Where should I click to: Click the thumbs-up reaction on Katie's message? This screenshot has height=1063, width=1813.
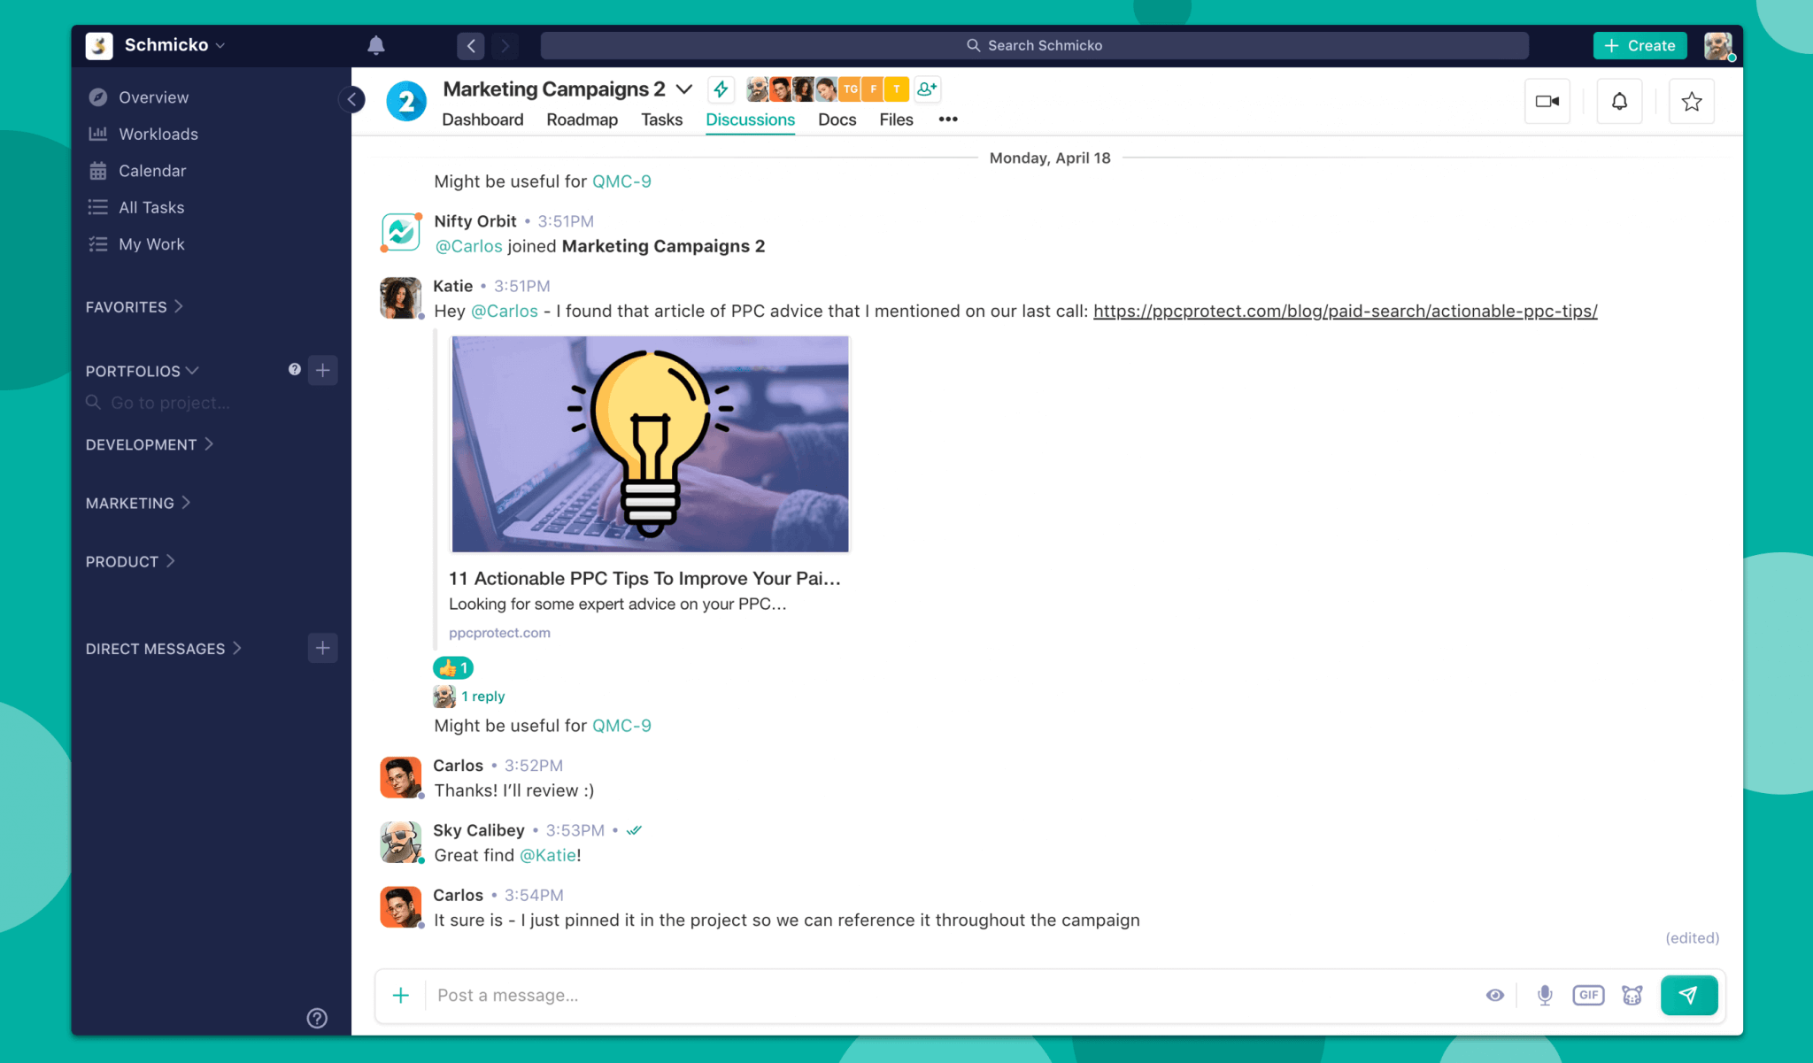452,667
